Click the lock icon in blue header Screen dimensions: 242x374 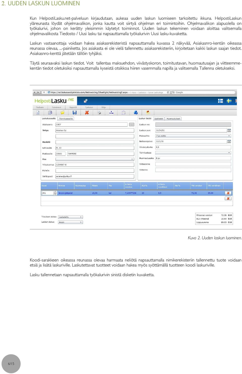[x=85, y=101]
